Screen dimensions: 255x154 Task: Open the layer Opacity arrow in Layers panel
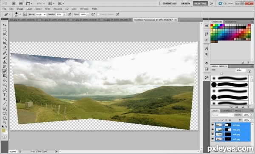pyautogui.click(x=252, y=115)
